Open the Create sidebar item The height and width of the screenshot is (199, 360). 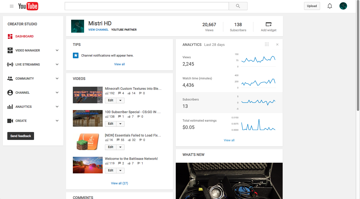pos(21,121)
